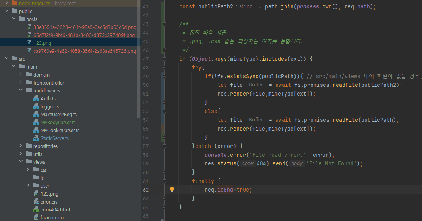This screenshot has width=422, height=221.
Task: Select 65d7f2f9 png file name
Action: click(84, 35)
